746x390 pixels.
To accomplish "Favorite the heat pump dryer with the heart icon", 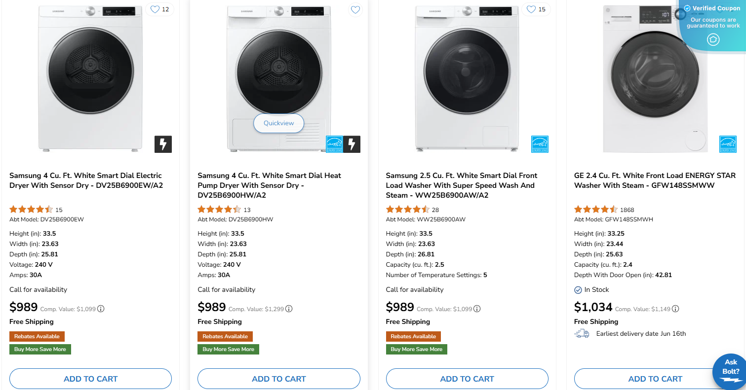I will click(x=355, y=9).
